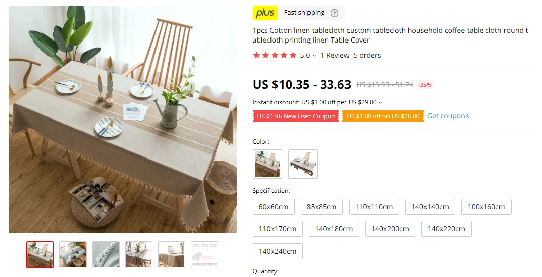
Task: Click the yellow plus badge icon
Action: 265,13
